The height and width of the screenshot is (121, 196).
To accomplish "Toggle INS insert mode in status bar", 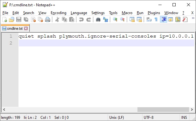I will click(184, 118).
